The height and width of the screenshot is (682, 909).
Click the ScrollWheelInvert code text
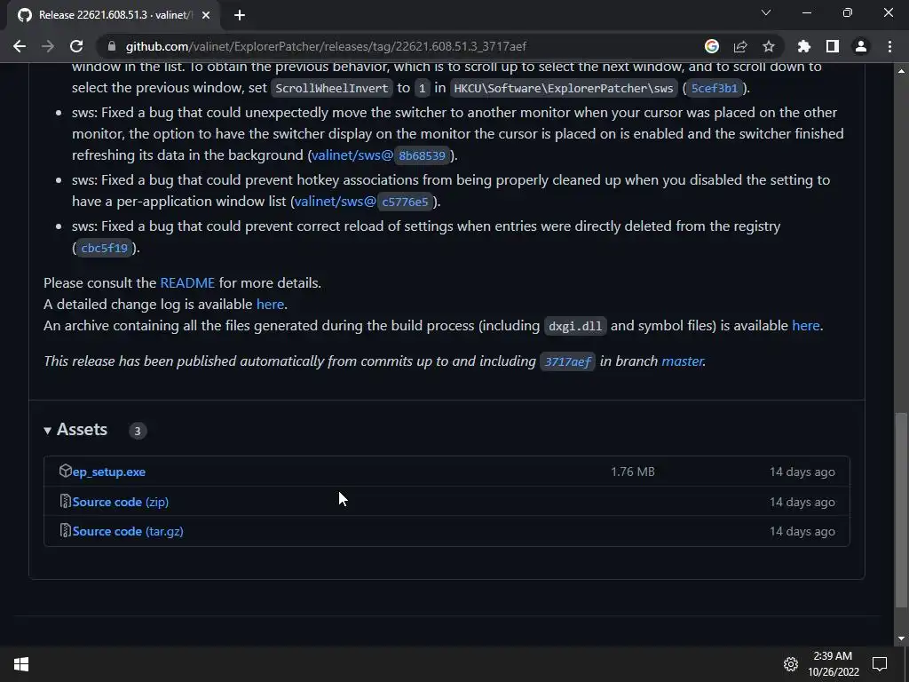pyautogui.click(x=332, y=89)
